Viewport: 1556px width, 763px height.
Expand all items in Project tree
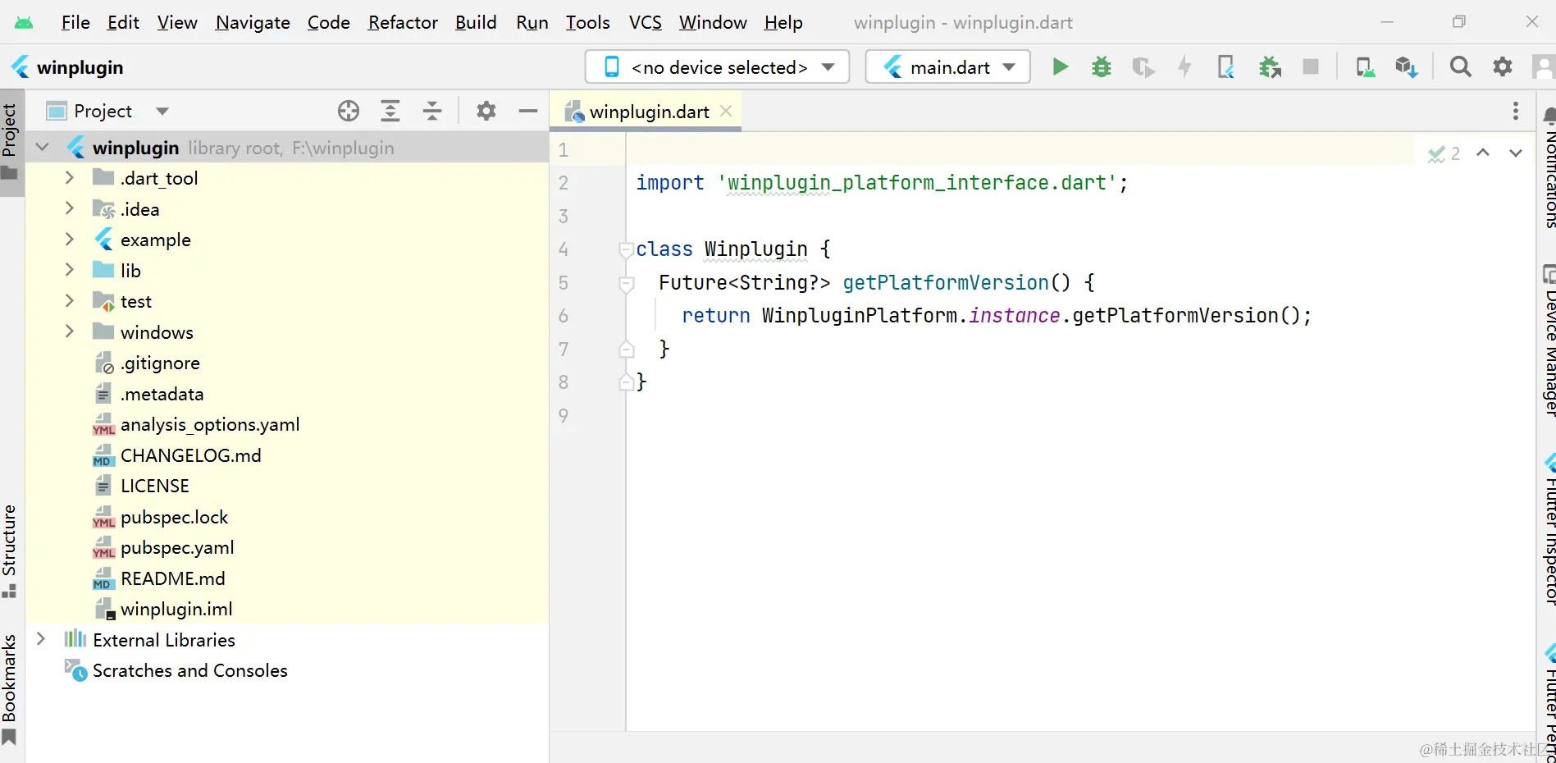(x=390, y=111)
